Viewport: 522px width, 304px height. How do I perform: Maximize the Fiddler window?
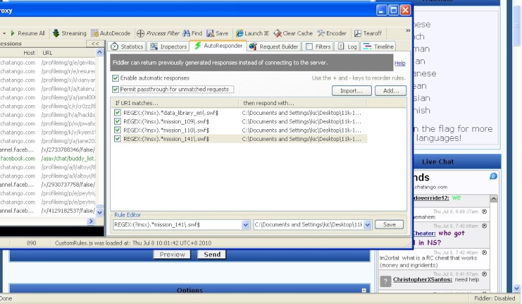pyautogui.click(x=393, y=10)
